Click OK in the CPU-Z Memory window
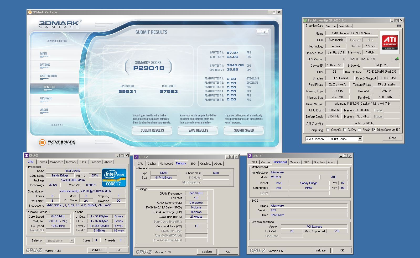 pyautogui.click(x=228, y=252)
